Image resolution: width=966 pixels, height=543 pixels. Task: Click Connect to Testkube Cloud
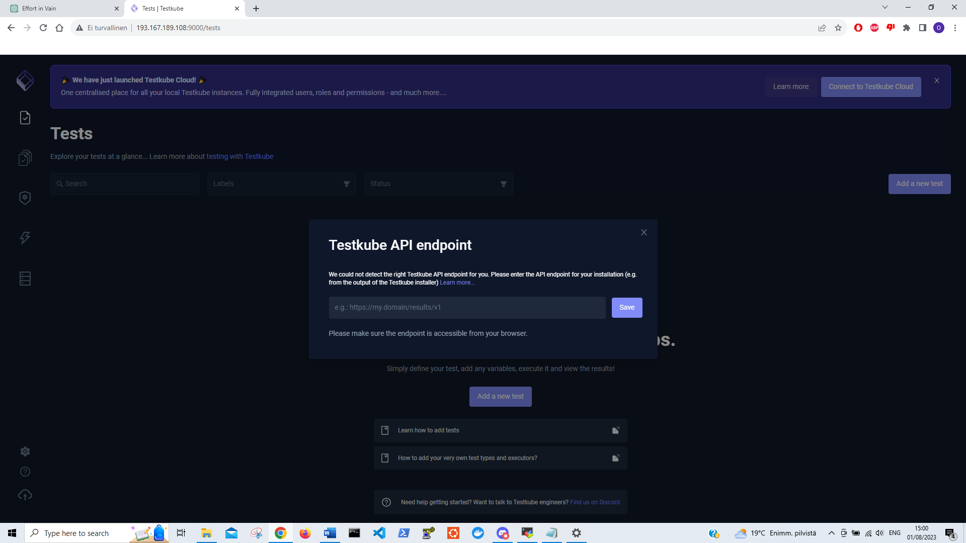coord(871,87)
